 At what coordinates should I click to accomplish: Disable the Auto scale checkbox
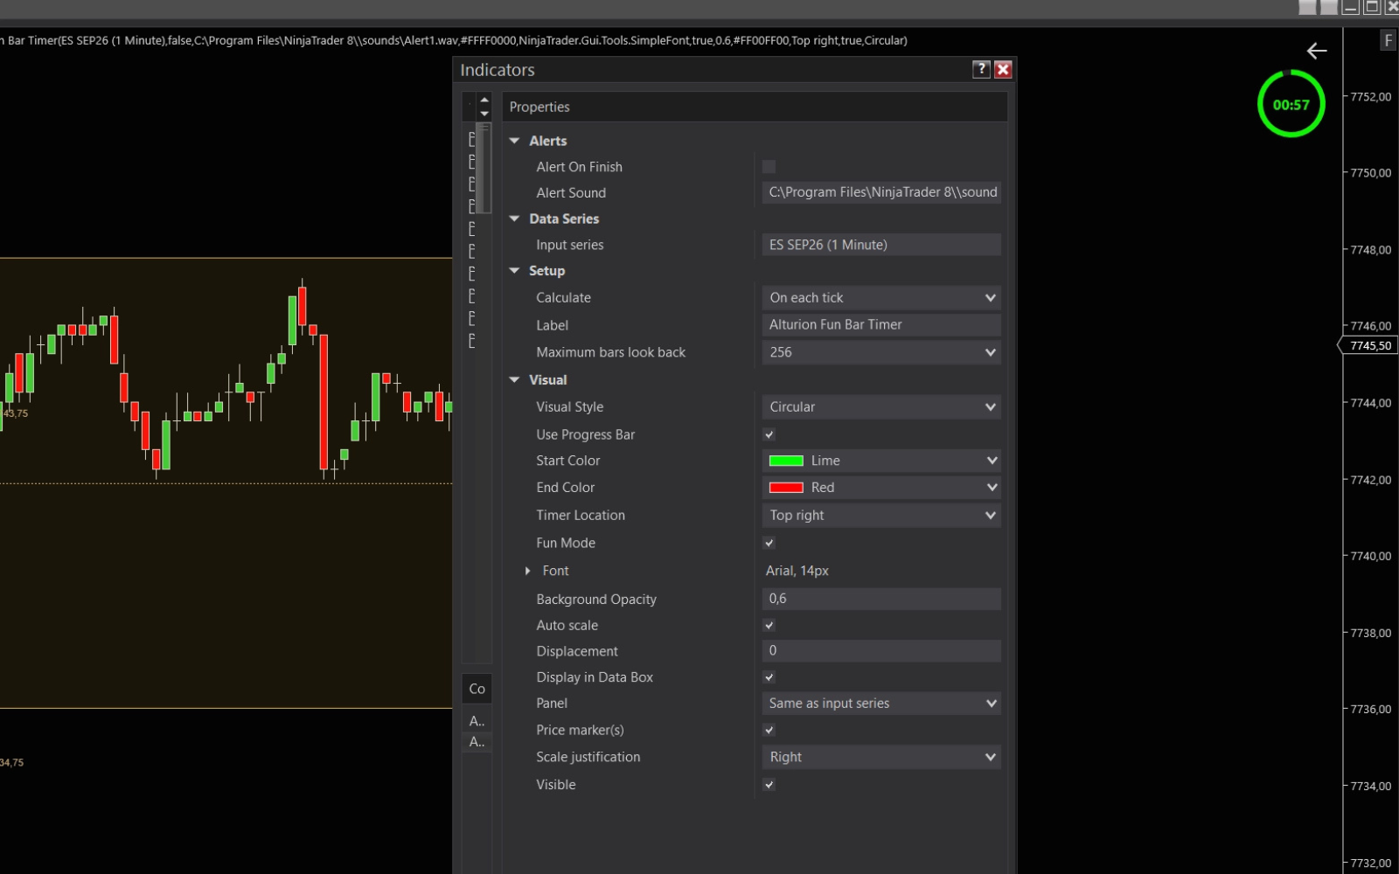tap(769, 626)
